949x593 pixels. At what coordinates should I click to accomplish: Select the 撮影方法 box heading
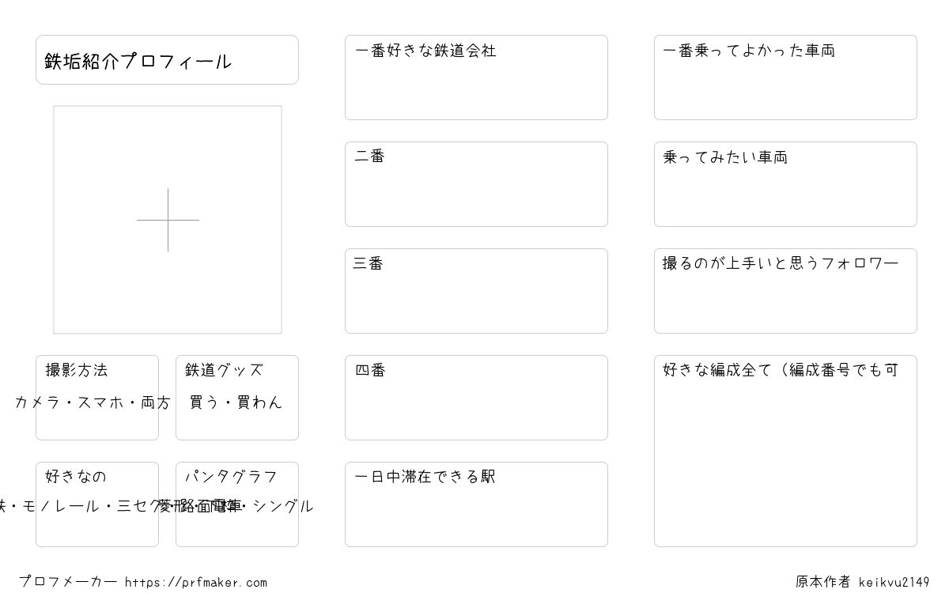point(77,370)
